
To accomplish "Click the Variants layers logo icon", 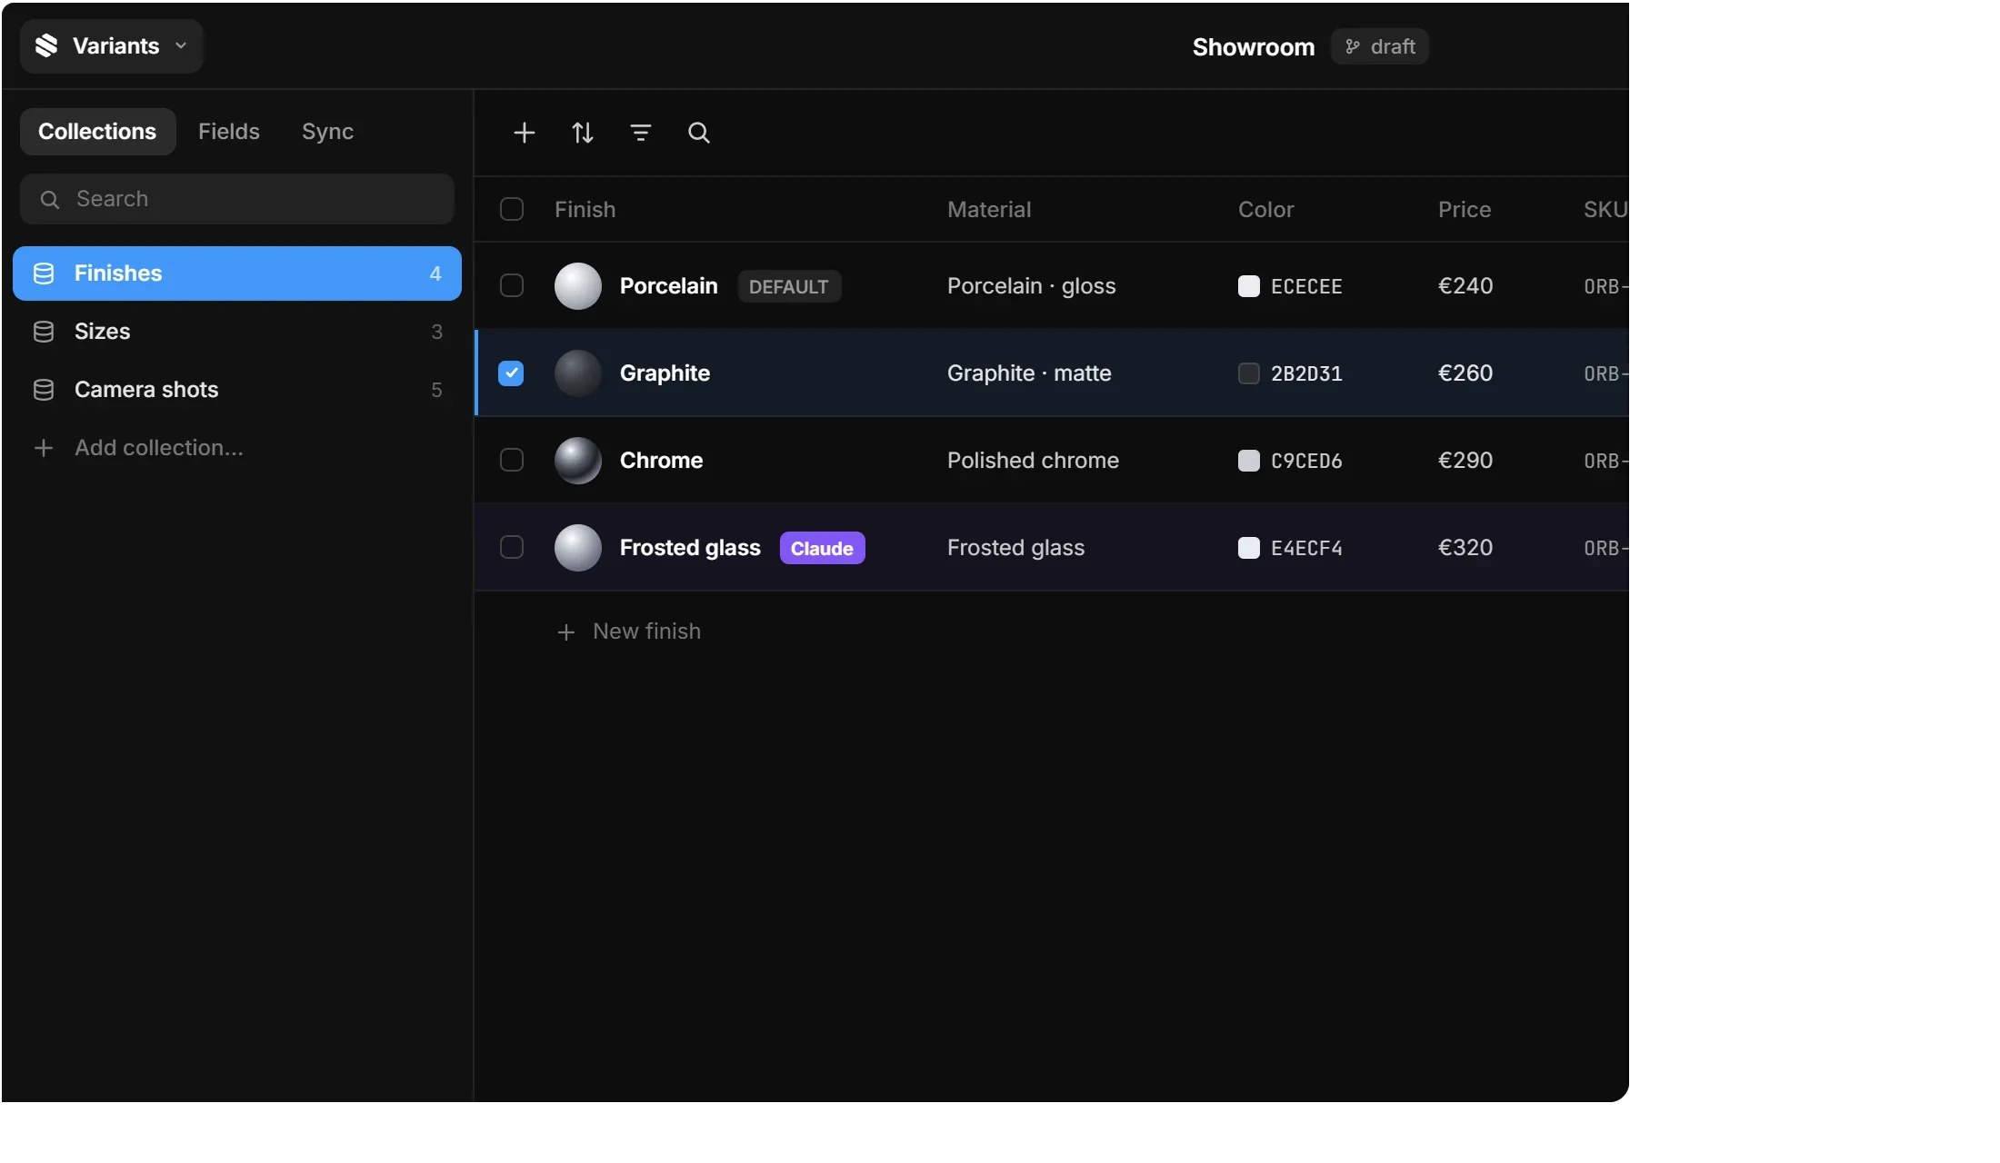I will click(46, 46).
